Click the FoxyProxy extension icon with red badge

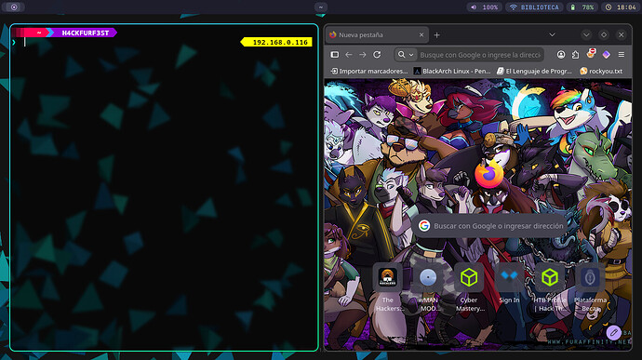(x=591, y=53)
